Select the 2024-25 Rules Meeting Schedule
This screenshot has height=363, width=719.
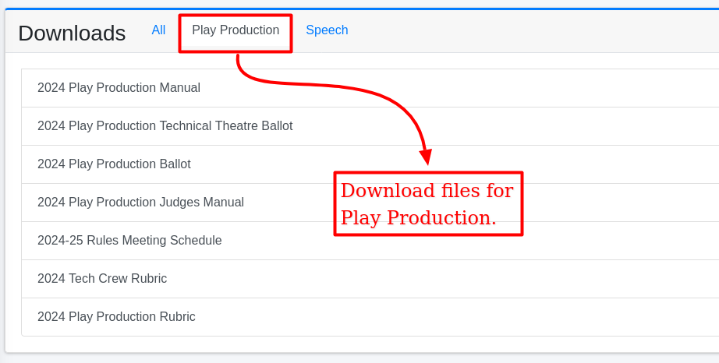point(129,241)
